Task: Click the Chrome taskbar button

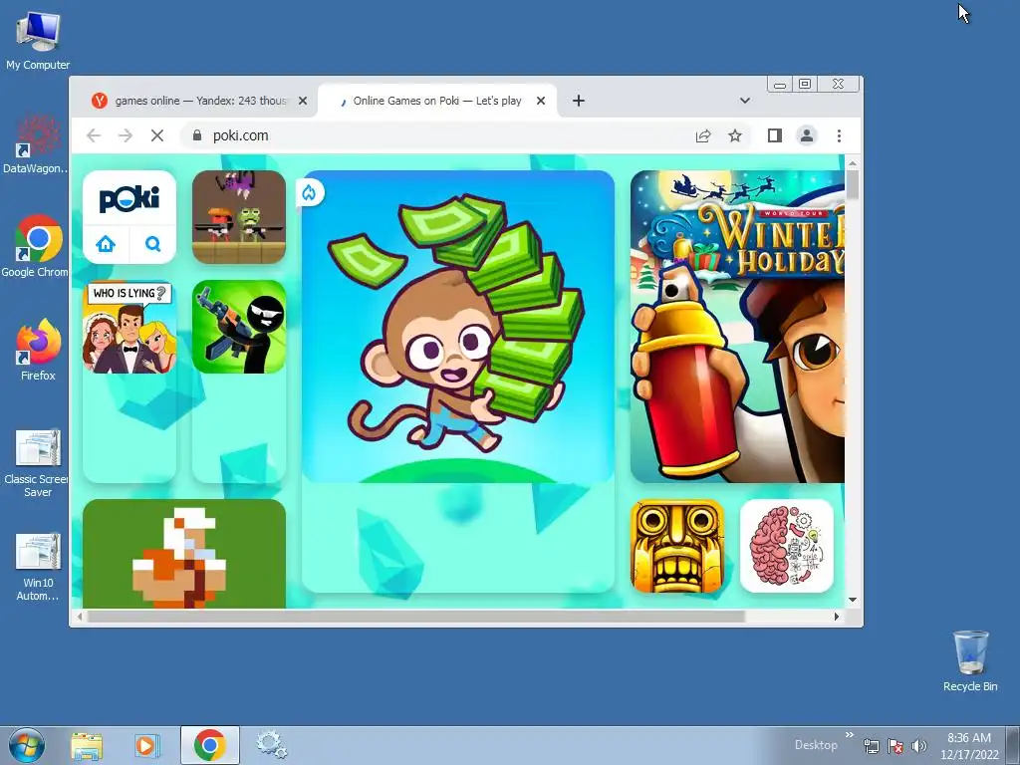Action: click(x=209, y=745)
